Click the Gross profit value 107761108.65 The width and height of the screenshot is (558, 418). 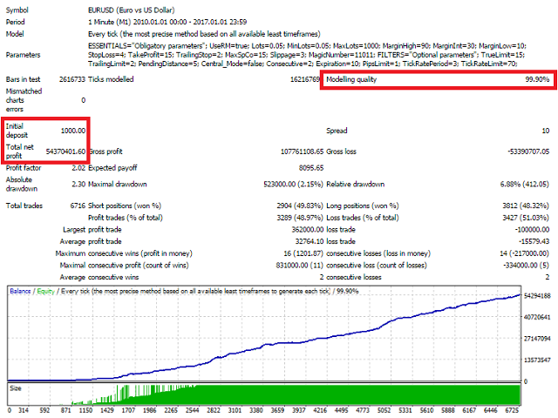pos(303,152)
